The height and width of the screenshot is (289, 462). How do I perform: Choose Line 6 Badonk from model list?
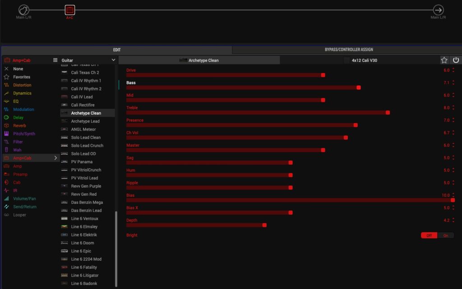point(84,283)
